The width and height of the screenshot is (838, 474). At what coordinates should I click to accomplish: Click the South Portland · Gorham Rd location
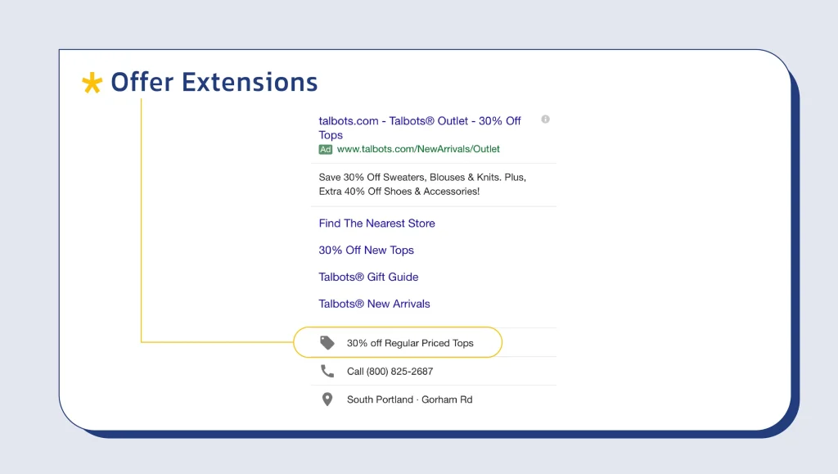409,400
